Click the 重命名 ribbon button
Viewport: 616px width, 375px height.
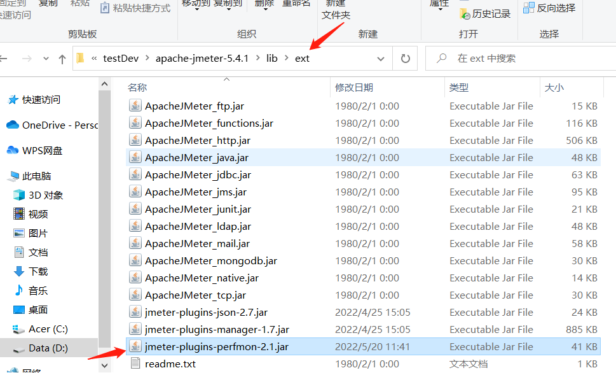click(x=296, y=4)
